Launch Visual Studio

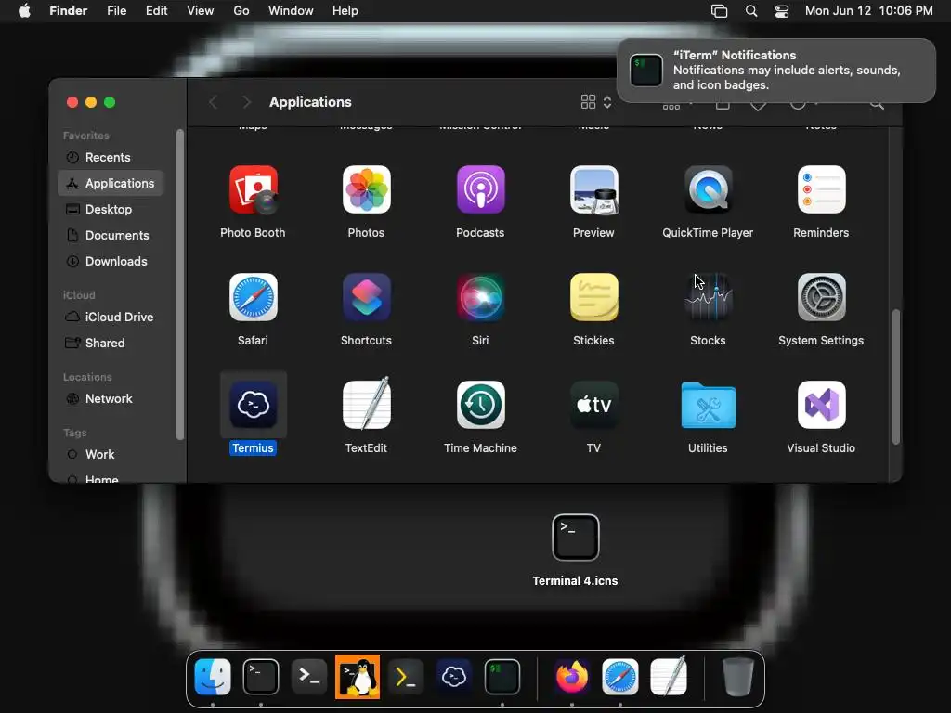821,405
